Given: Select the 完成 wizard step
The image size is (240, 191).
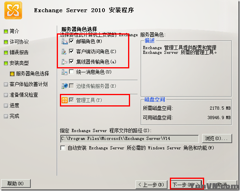Looking at the screenshot, I should tap(15, 116).
